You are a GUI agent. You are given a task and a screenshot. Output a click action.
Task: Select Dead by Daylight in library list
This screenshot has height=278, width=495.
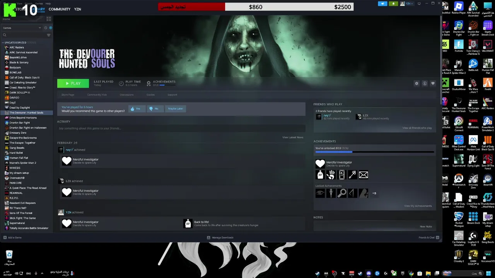pyautogui.click(x=19, y=108)
